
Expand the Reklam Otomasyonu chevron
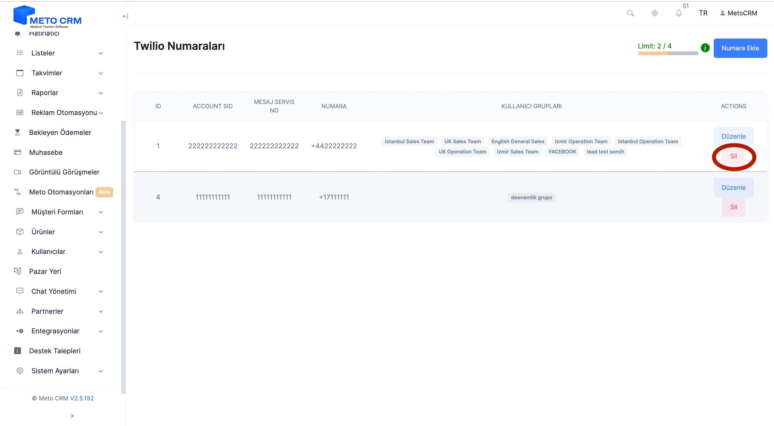101,113
